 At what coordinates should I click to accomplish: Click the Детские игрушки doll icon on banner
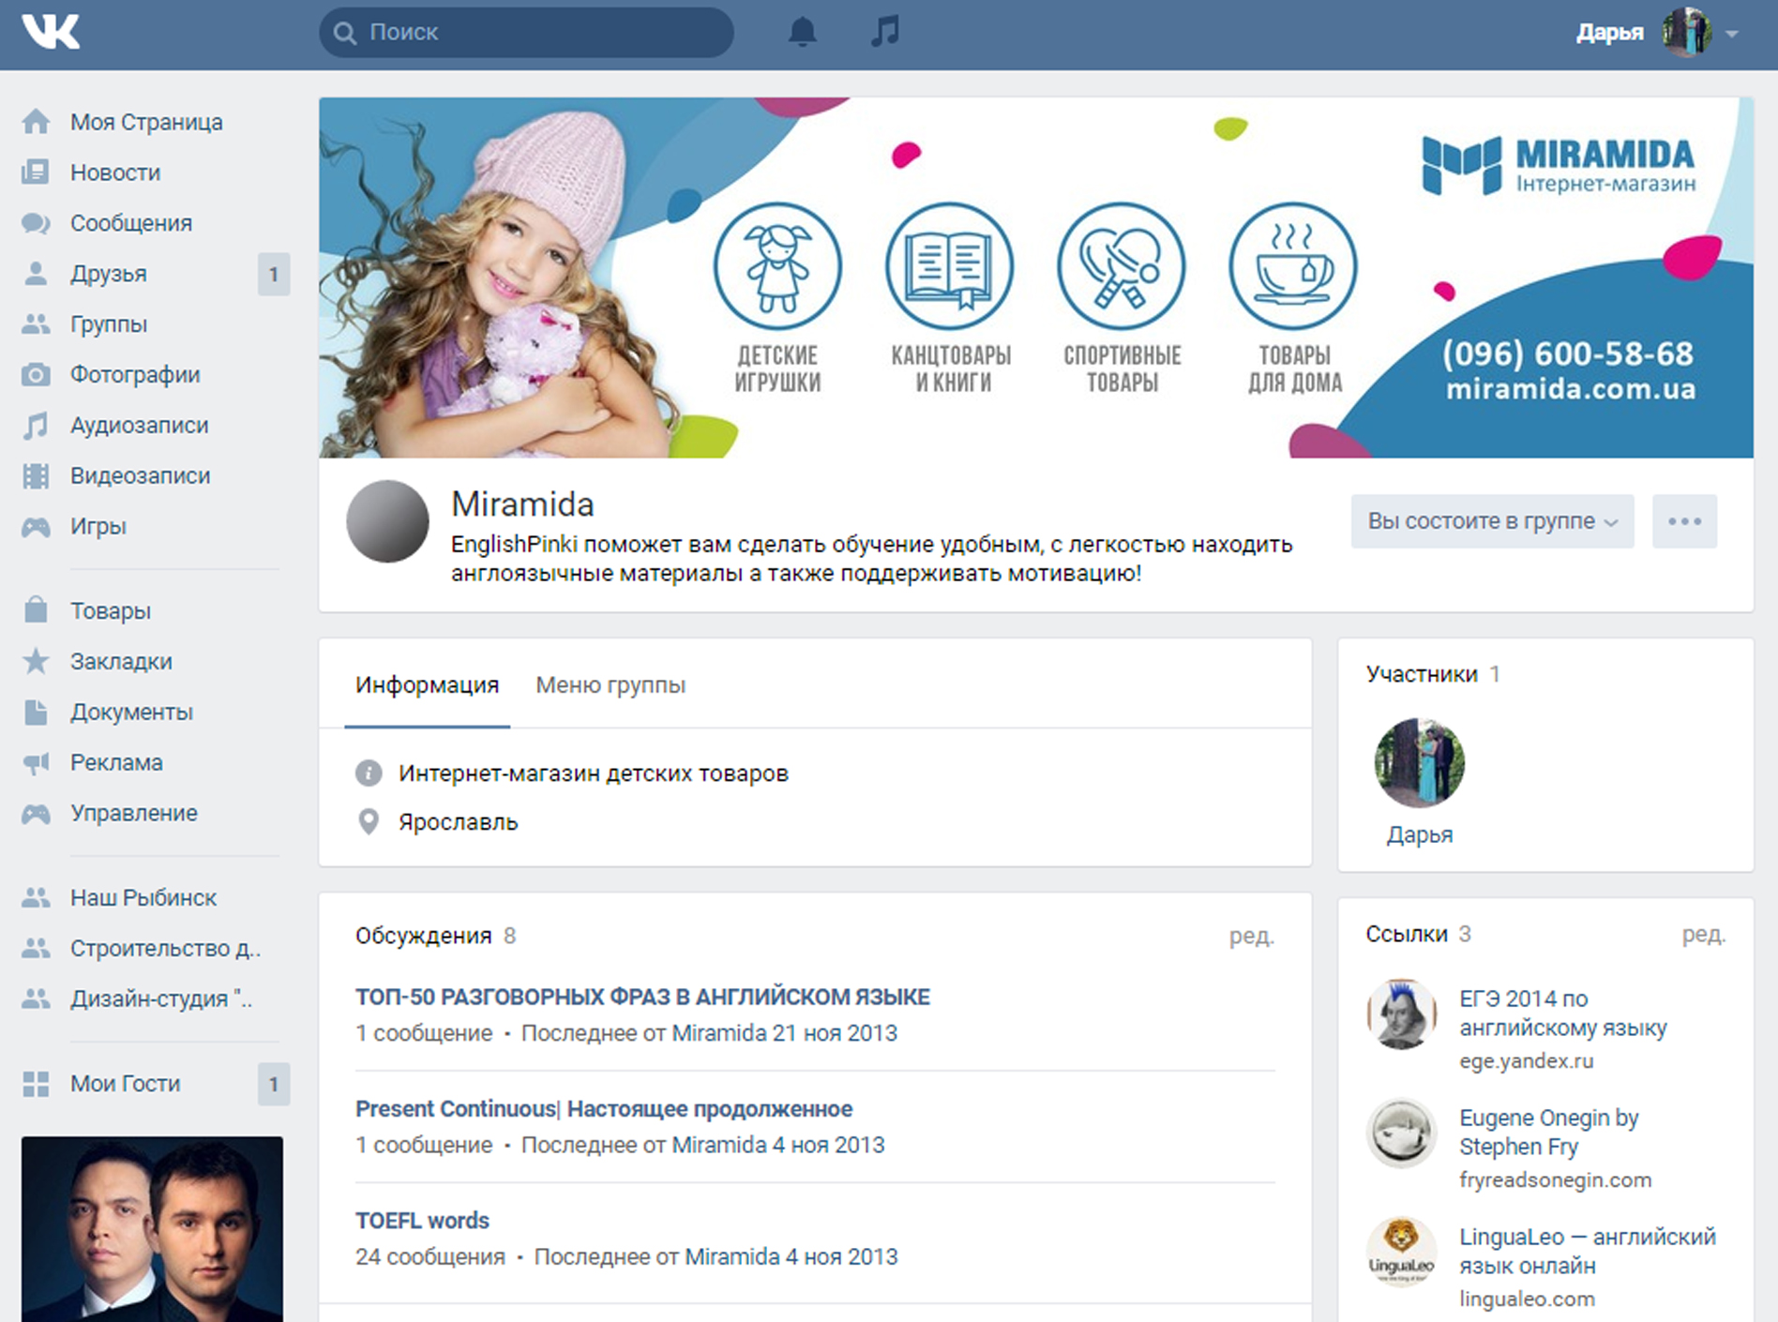[x=777, y=266]
